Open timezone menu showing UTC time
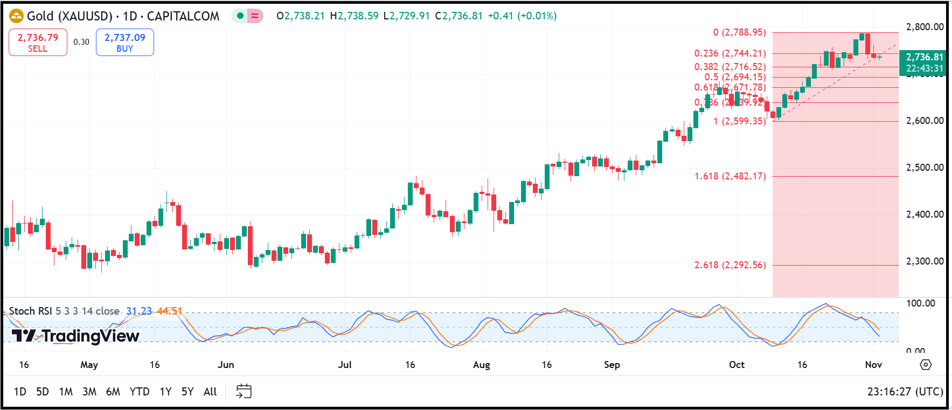This screenshot has width=952, height=410. (x=905, y=392)
